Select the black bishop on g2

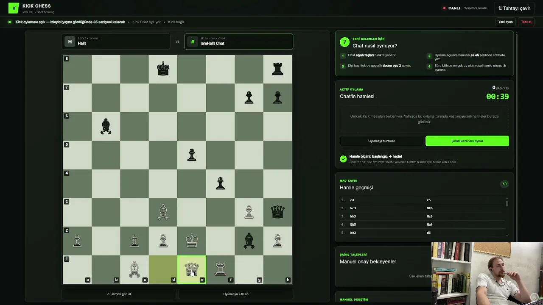tap(249, 241)
